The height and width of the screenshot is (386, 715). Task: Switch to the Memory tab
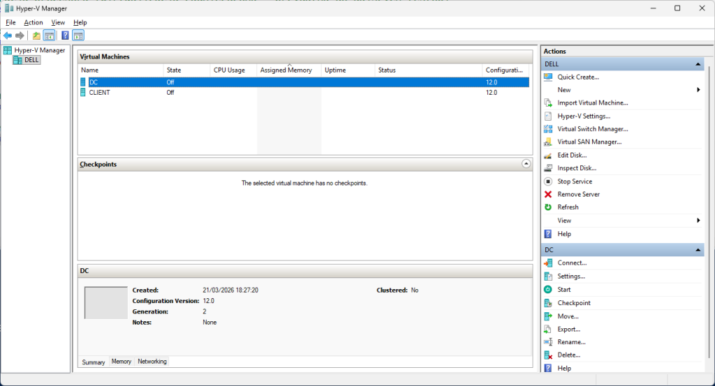[x=121, y=362]
